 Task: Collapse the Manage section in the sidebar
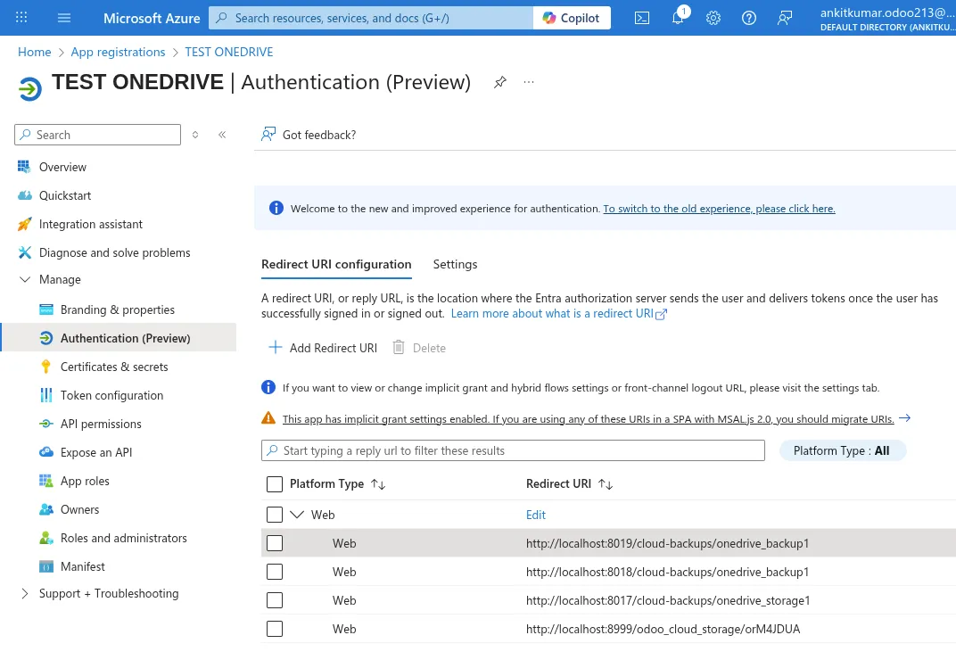tap(24, 280)
